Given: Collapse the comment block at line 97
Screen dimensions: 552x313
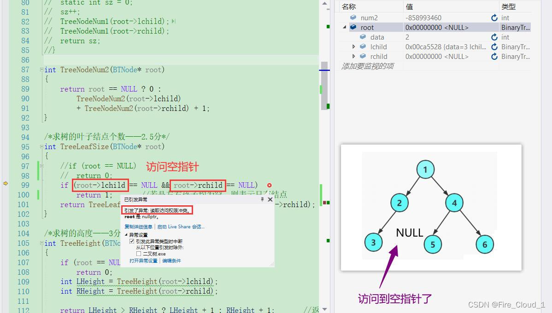Looking at the screenshot, I should 41,166.
